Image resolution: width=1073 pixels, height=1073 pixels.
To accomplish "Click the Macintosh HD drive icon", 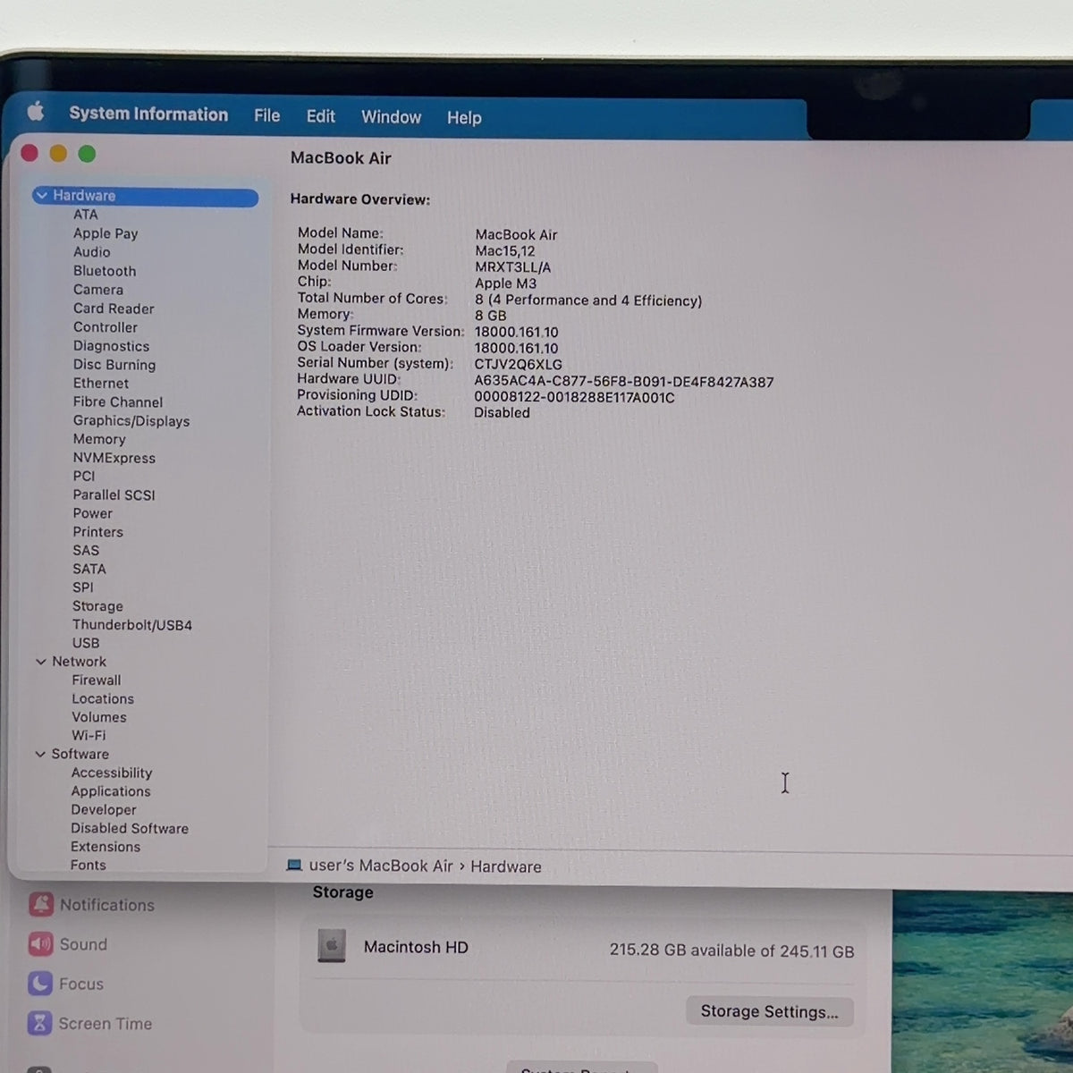I will coord(332,945).
